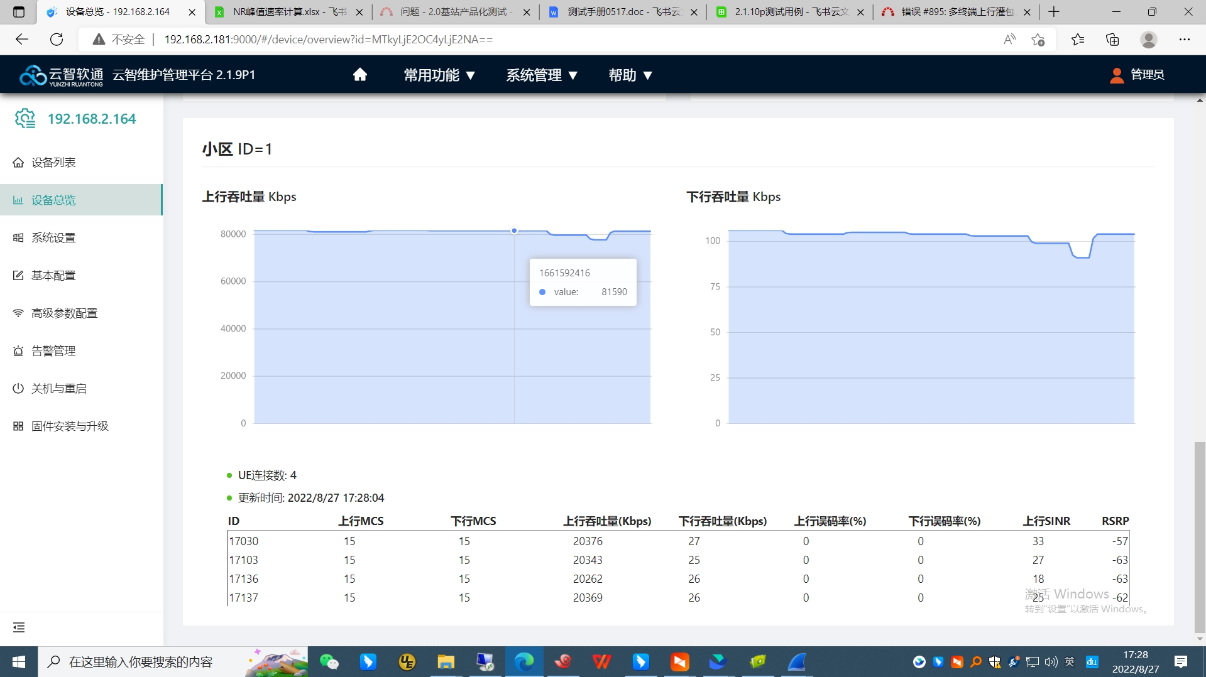
Task: Open WeChat from the taskbar
Action: [x=329, y=662]
